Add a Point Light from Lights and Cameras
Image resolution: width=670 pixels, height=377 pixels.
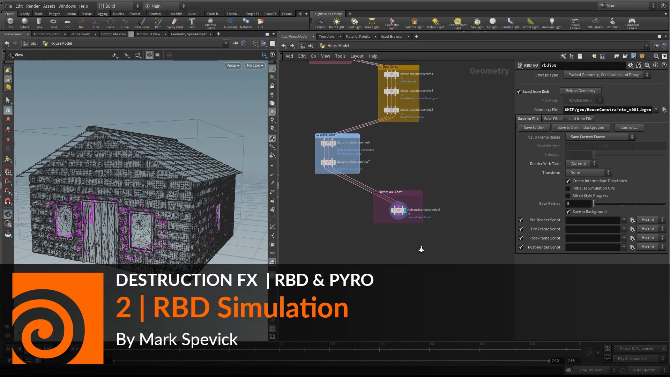coord(336,22)
